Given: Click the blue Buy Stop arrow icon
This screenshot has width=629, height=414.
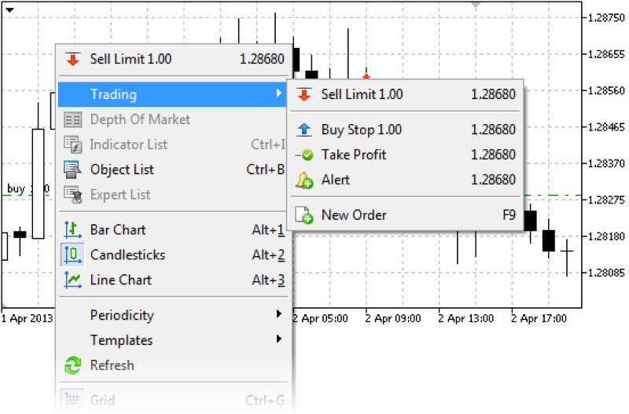Looking at the screenshot, I should (303, 130).
